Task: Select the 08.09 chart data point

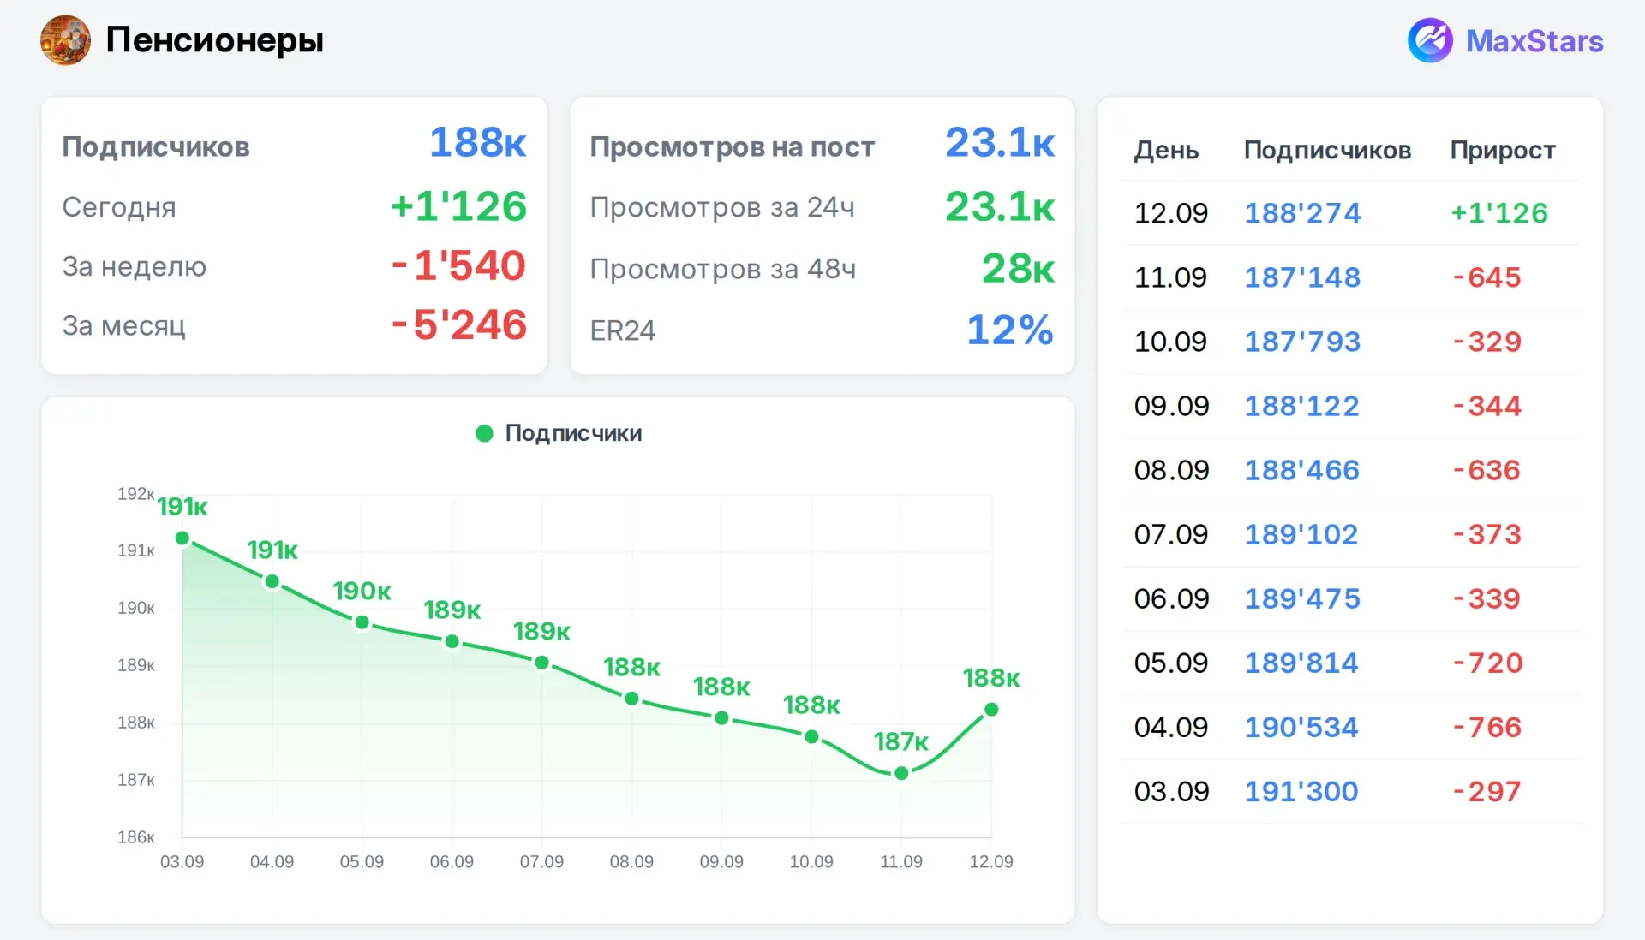Action: pos(632,699)
